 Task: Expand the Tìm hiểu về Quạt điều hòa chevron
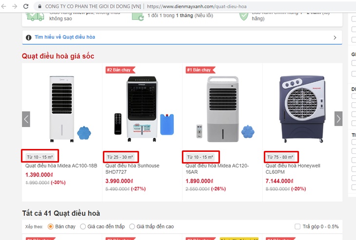coord(335,37)
